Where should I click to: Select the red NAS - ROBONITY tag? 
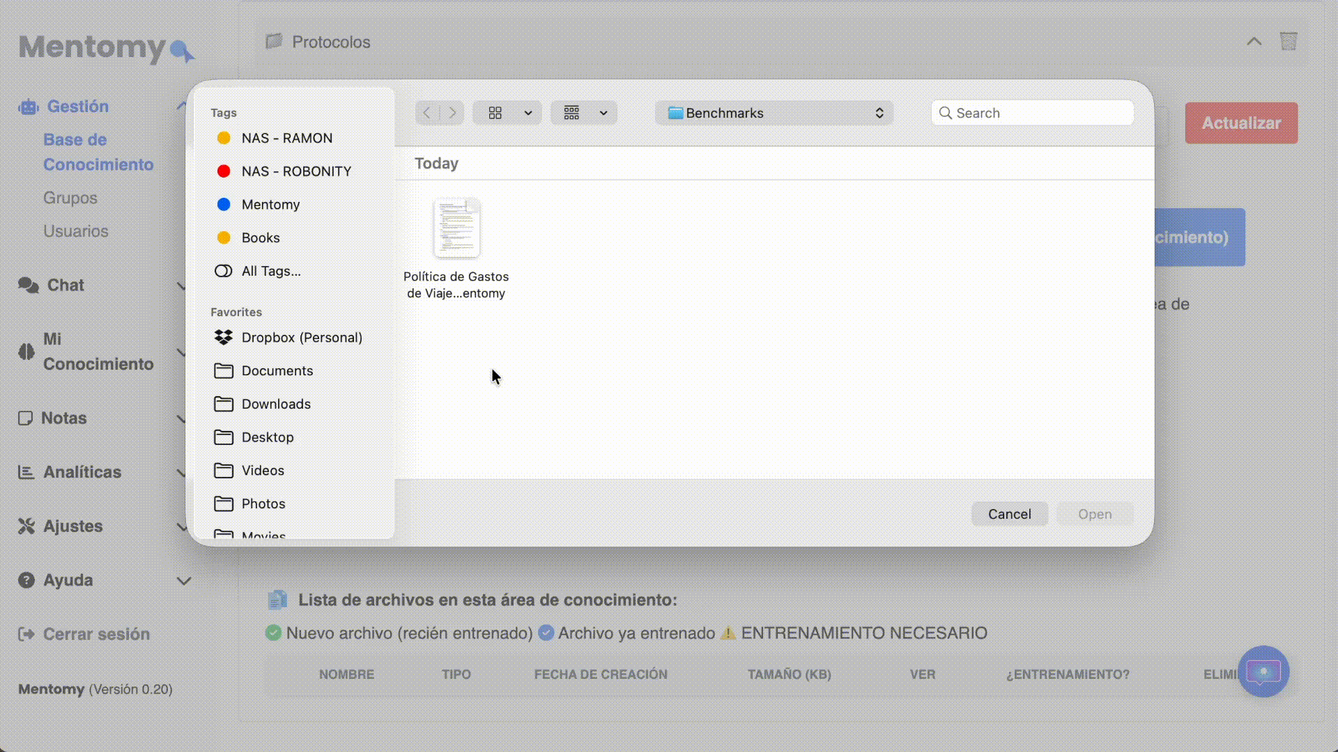[295, 171]
